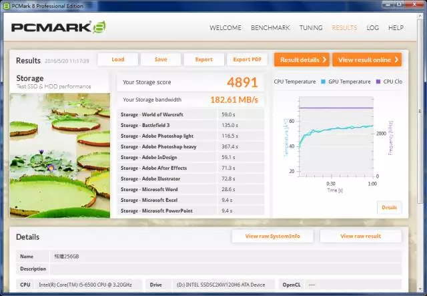
Task: Click the CPU Clock purple legend square
Action: click(378, 82)
